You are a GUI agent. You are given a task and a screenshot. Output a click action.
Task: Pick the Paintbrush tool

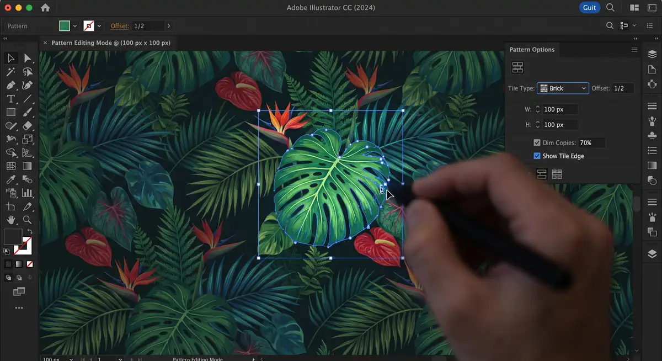27,112
